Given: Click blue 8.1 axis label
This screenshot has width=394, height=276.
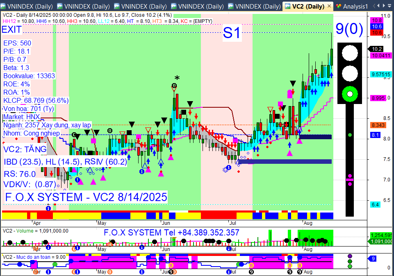Looking at the screenshot, I should [x=375, y=135].
